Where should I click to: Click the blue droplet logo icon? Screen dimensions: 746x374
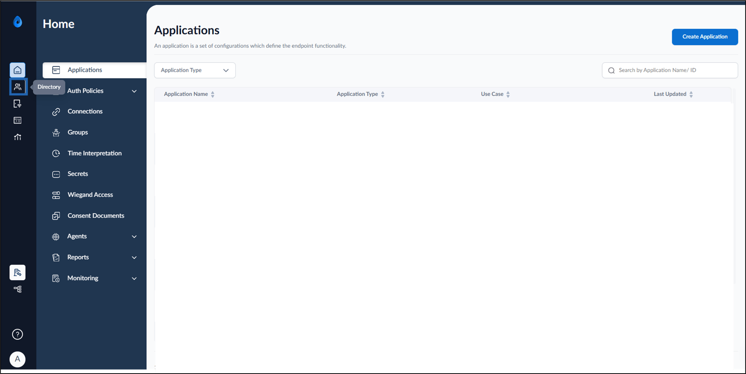click(17, 22)
